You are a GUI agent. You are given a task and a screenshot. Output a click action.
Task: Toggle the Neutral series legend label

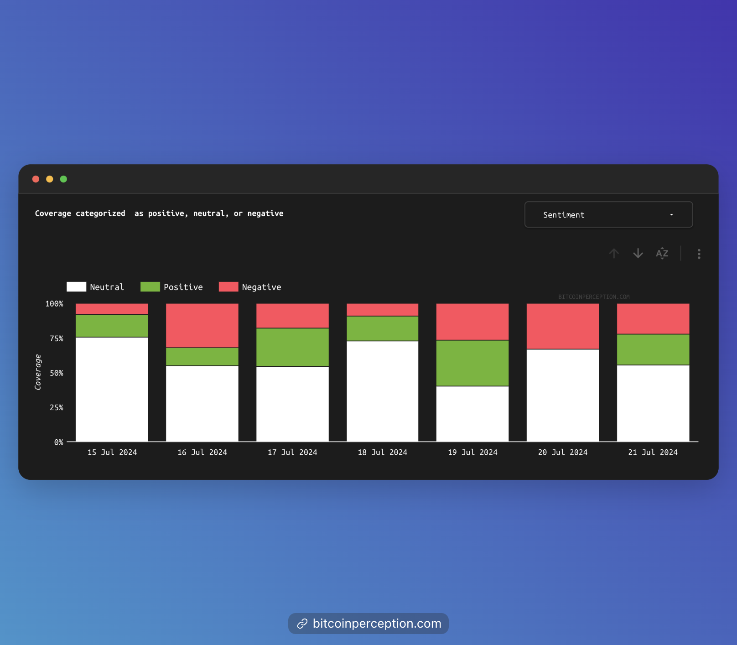point(107,287)
